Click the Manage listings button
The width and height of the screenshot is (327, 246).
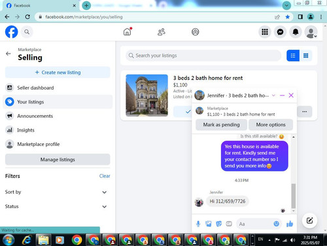pos(58,160)
